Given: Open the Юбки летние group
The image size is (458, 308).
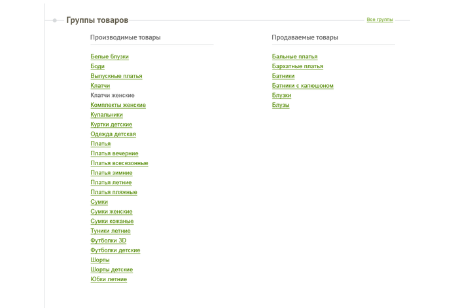Looking at the screenshot, I should [x=109, y=279].
